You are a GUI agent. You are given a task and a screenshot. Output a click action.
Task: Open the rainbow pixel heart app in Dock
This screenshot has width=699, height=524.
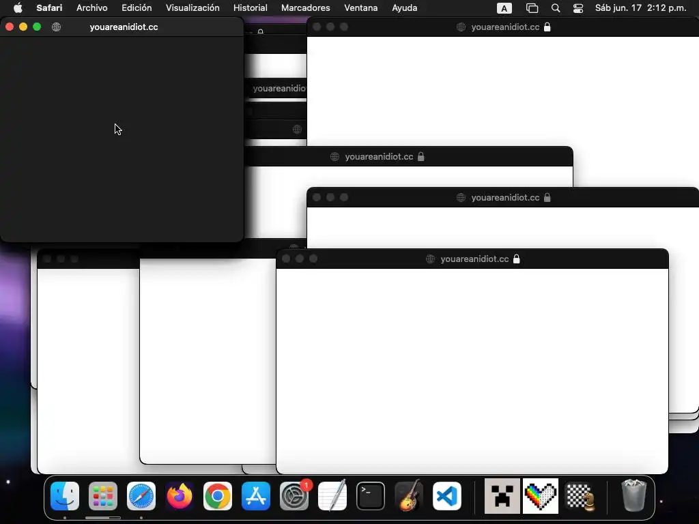pos(541,496)
